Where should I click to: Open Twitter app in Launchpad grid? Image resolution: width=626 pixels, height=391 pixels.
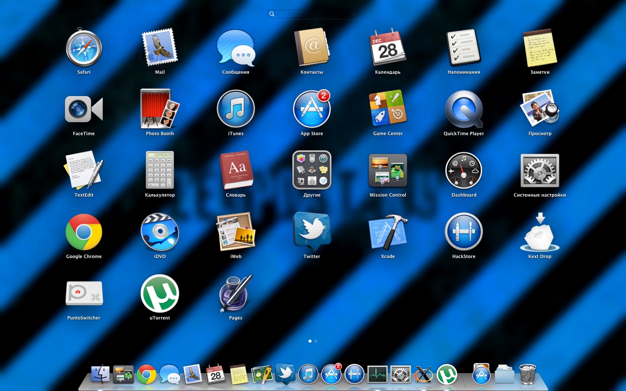312,232
